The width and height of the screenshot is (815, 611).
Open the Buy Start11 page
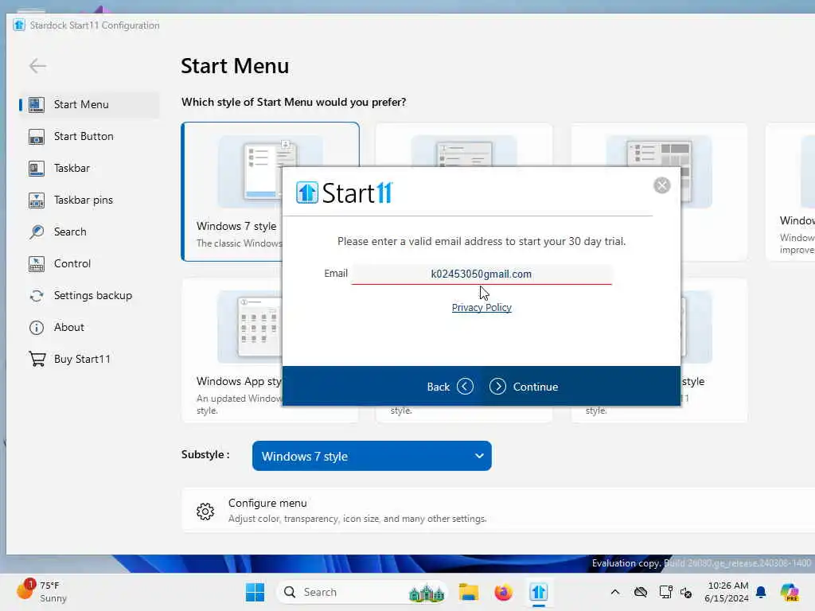(89, 359)
